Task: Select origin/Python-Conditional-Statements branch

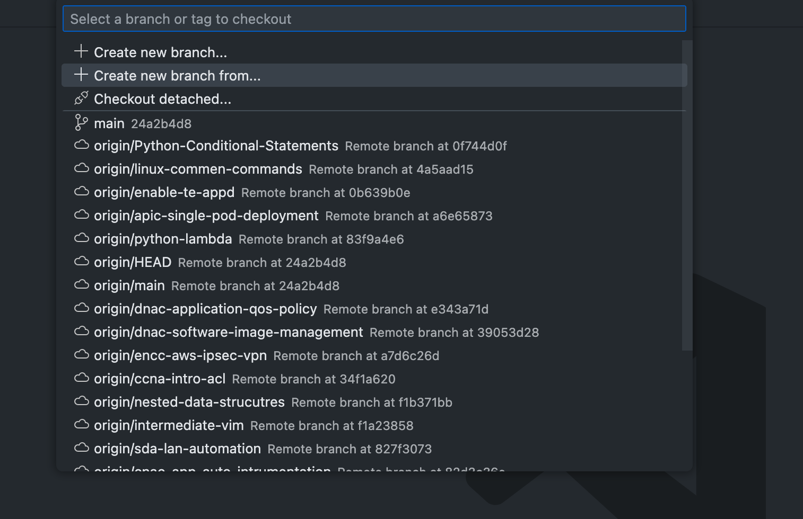Action: [216, 146]
